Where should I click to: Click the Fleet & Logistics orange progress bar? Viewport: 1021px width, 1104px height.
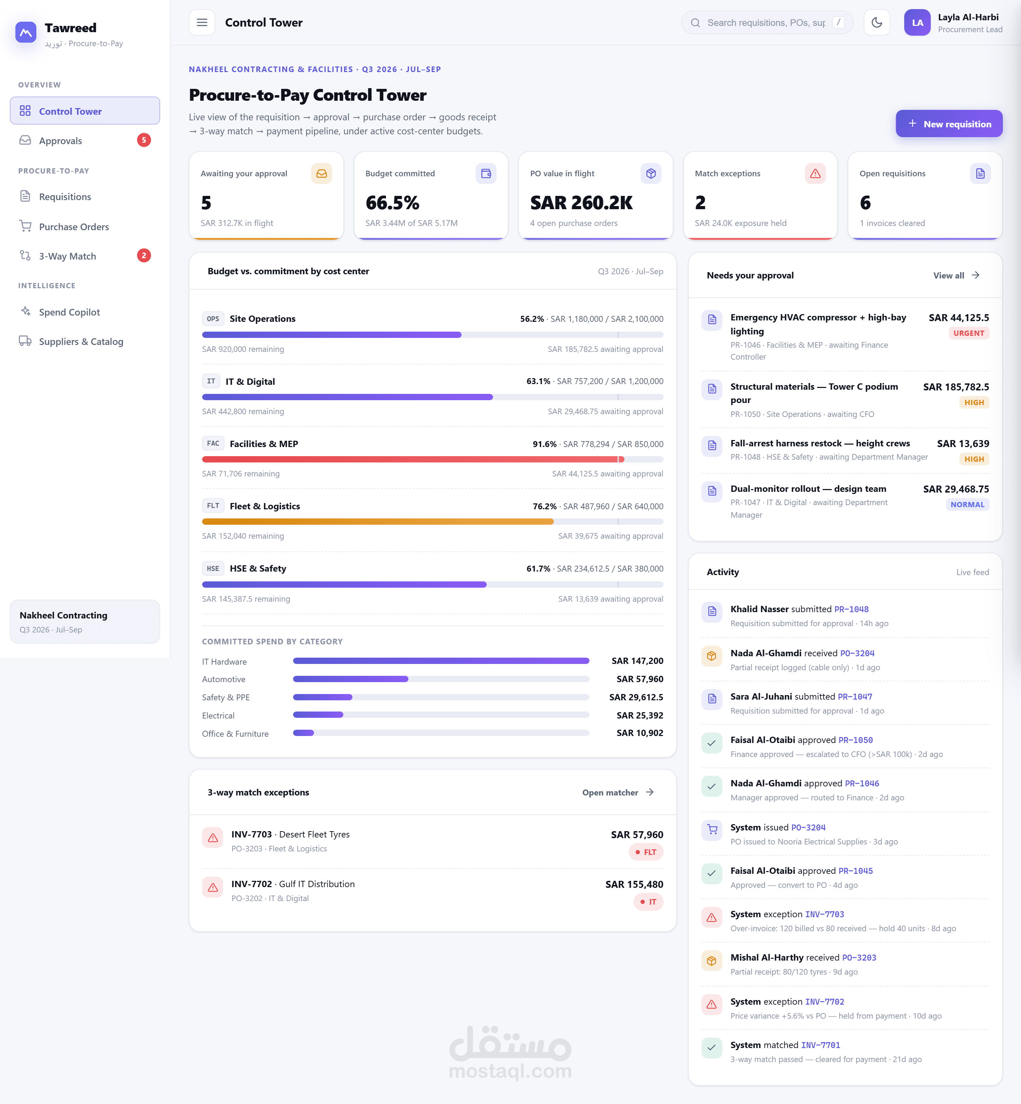point(433,522)
